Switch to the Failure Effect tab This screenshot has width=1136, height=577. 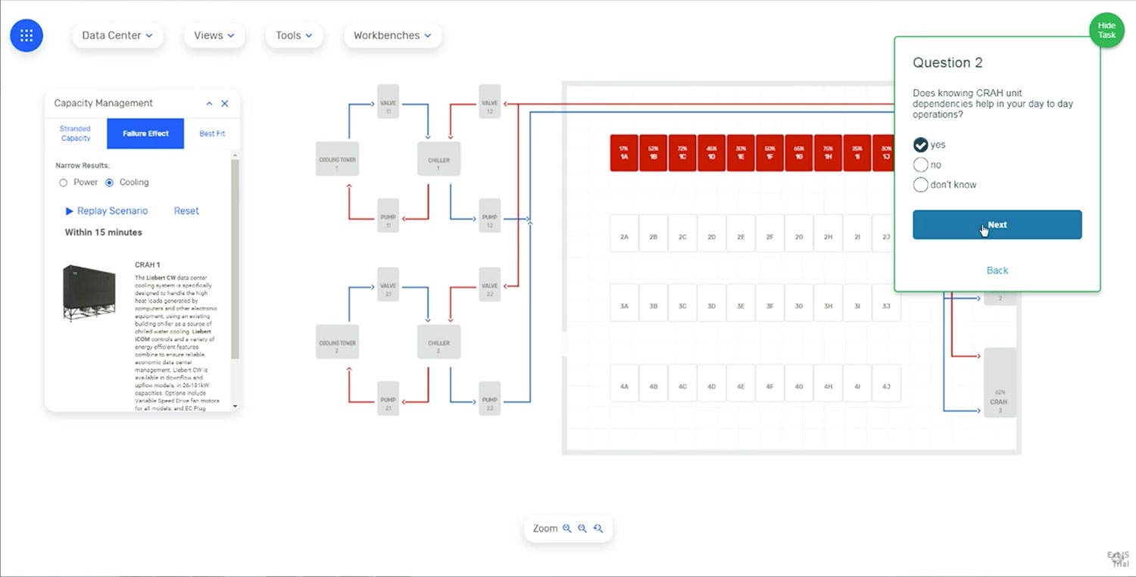pyautogui.click(x=145, y=133)
